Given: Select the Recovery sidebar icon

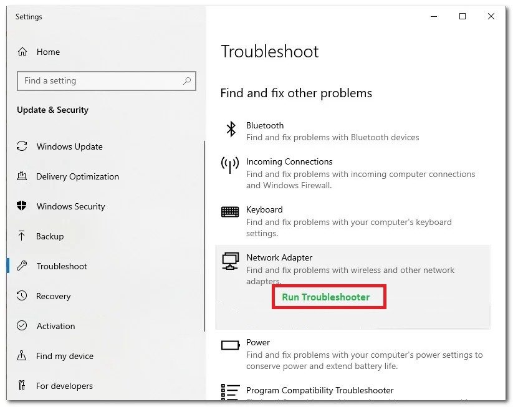Looking at the screenshot, I should coord(22,296).
